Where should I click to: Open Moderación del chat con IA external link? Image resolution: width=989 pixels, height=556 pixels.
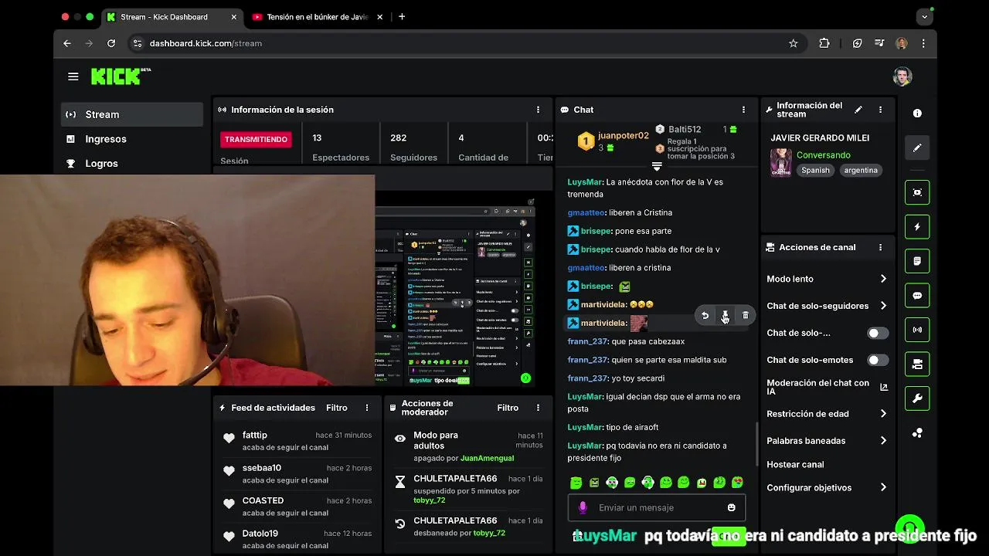[x=884, y=388]
